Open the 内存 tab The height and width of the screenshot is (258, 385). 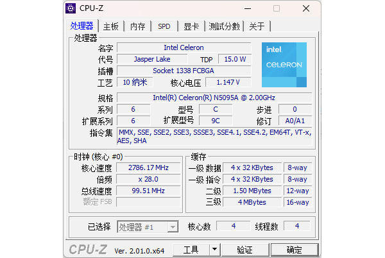(138, 26)
